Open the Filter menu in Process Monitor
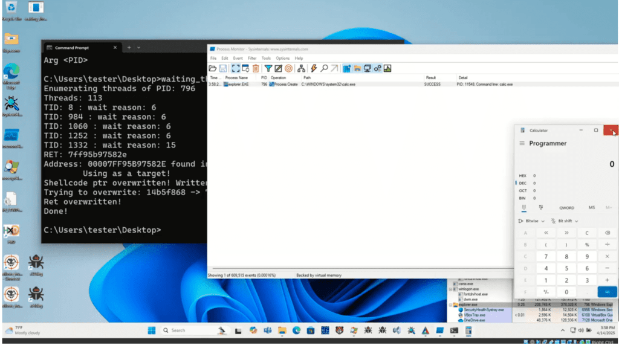The image size is (619, 348). pyautogui.click(x=252, y=58)
